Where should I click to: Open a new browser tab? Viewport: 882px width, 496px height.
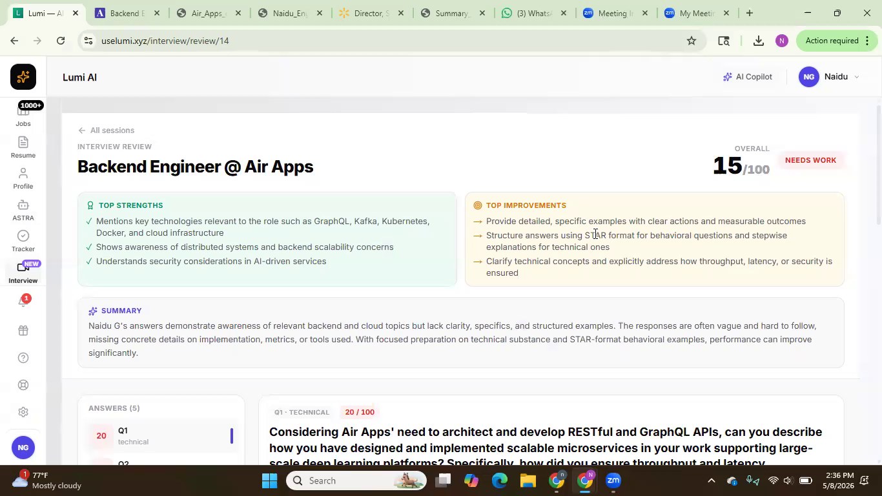pyautogui.click(x=749, y=13)
